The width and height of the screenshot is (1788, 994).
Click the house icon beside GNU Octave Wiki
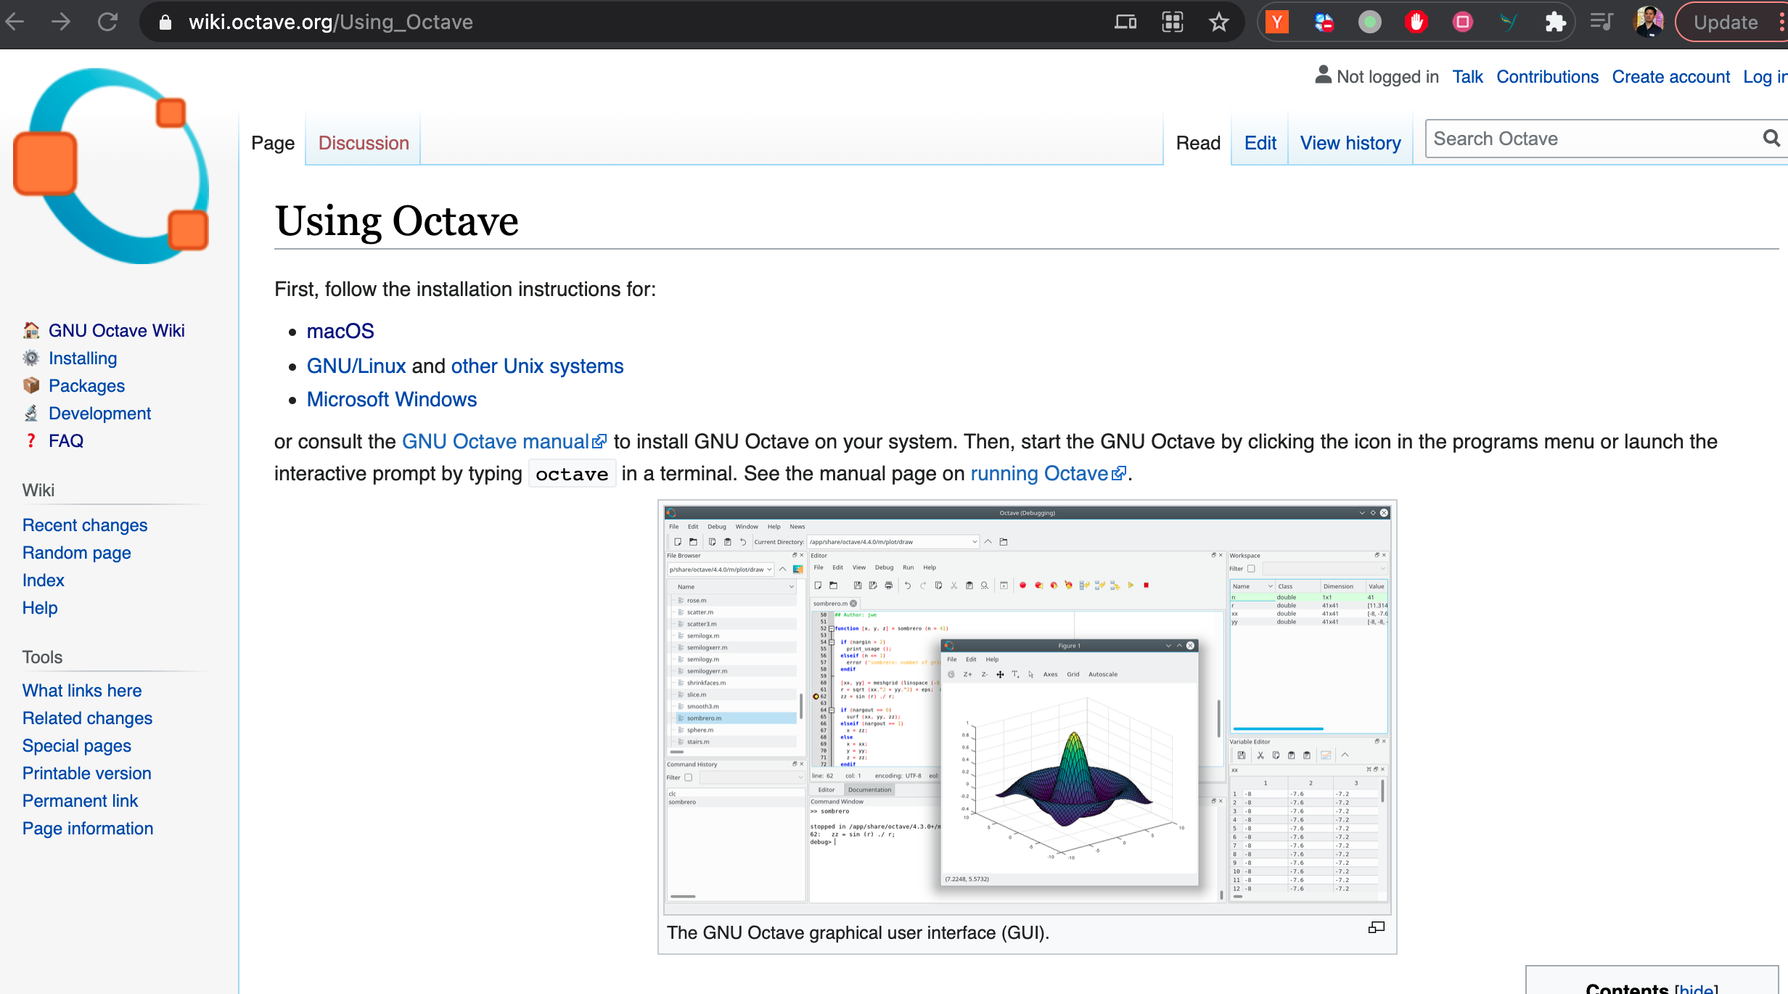[31, 330]
